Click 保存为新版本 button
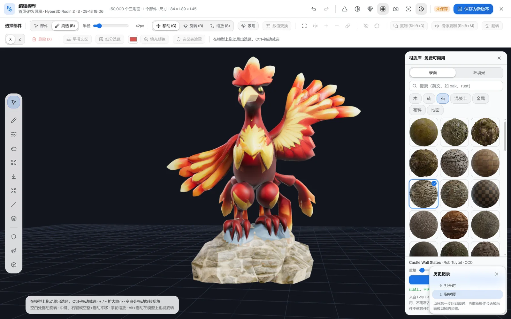 click(x=473, y=9)
